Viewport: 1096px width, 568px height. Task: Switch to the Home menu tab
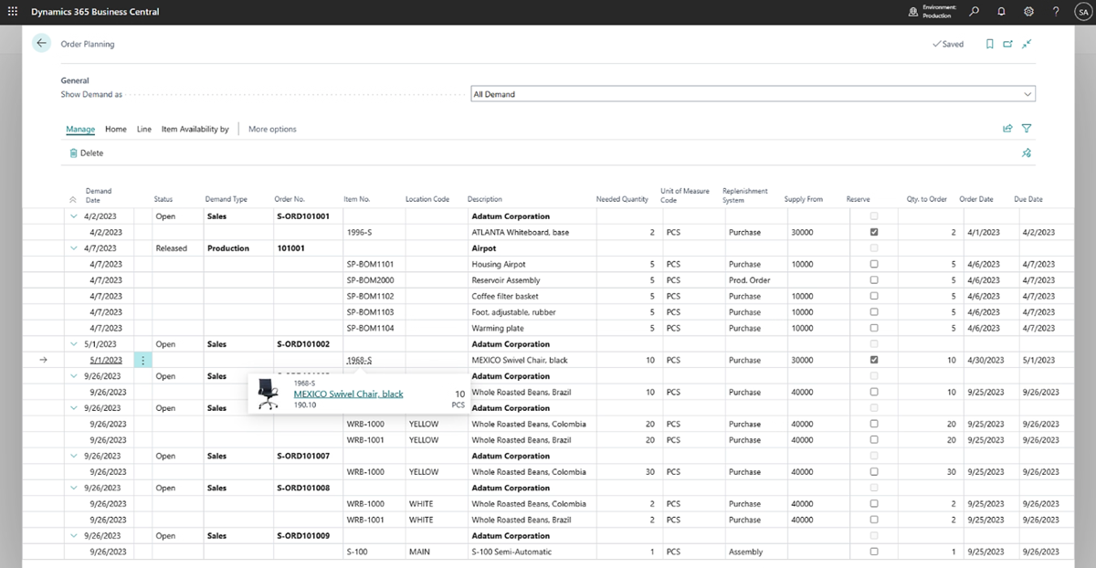click(115, 129)
